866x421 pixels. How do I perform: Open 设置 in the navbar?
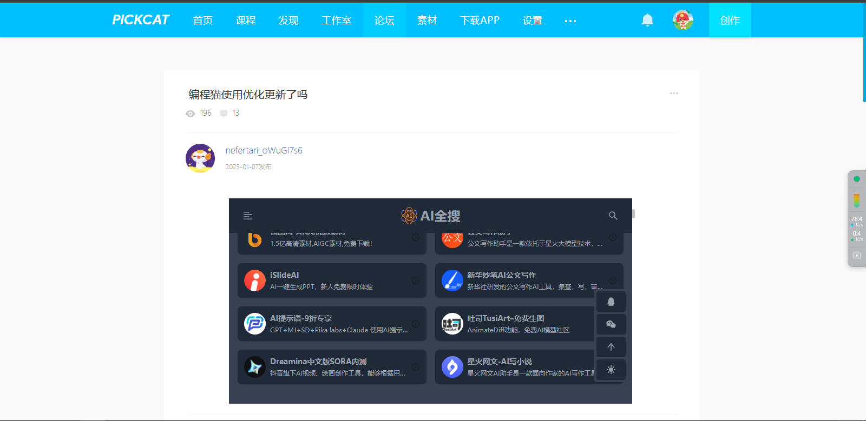533,20
